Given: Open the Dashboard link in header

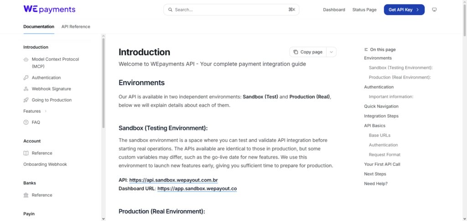Looking at the screenshot, I should 334,10.
